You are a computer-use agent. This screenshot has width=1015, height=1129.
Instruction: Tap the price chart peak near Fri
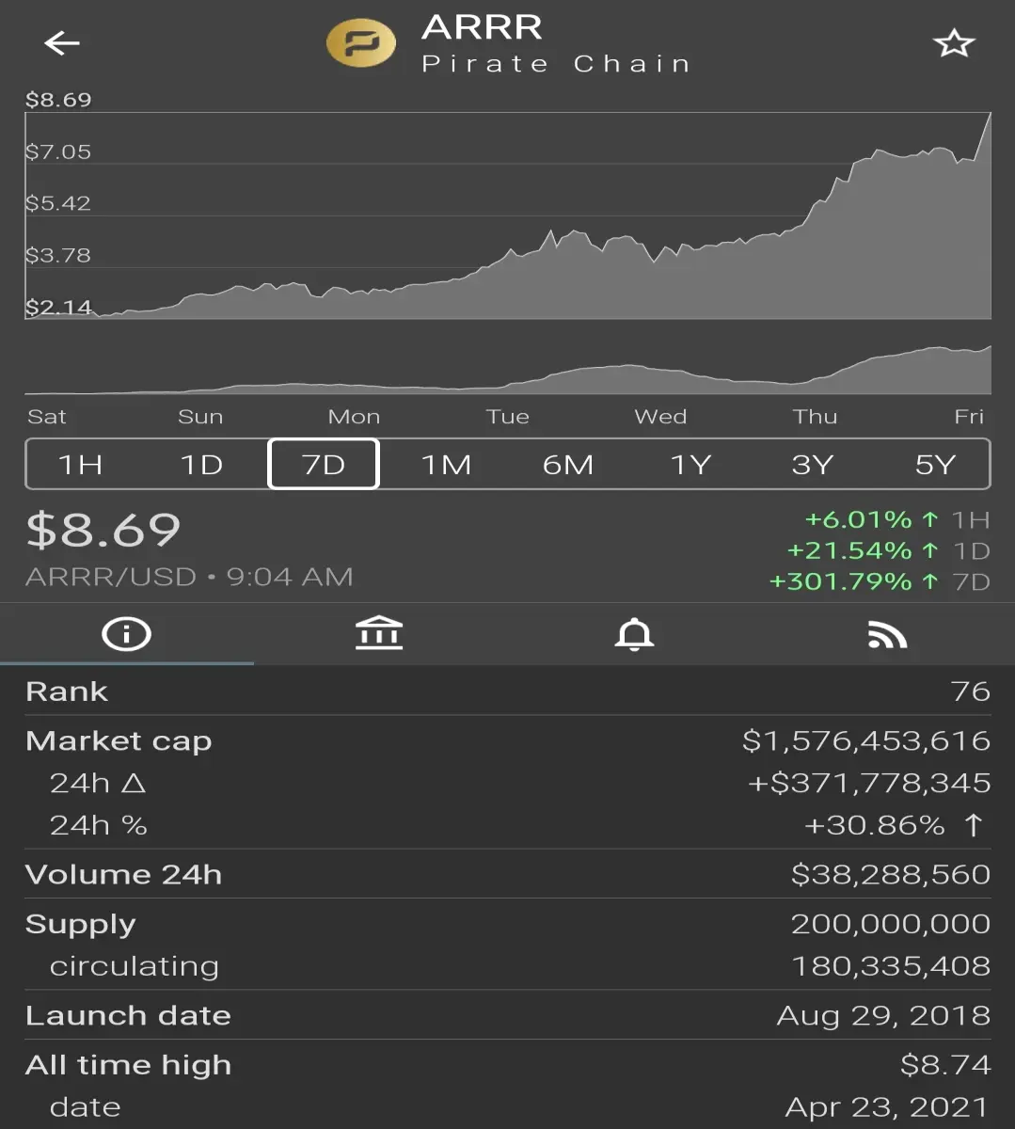click(x=989, y=117)
